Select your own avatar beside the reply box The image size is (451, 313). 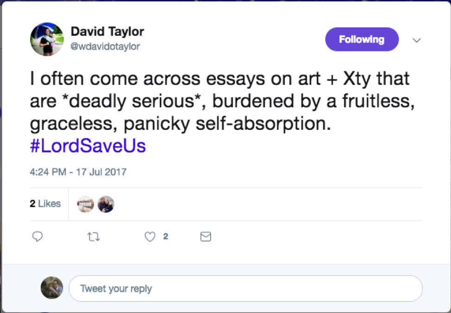pos(51,288)
